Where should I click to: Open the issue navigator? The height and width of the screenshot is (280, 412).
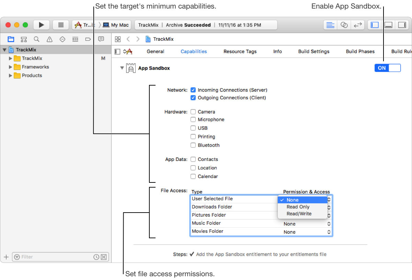click(x=49, y=39)
